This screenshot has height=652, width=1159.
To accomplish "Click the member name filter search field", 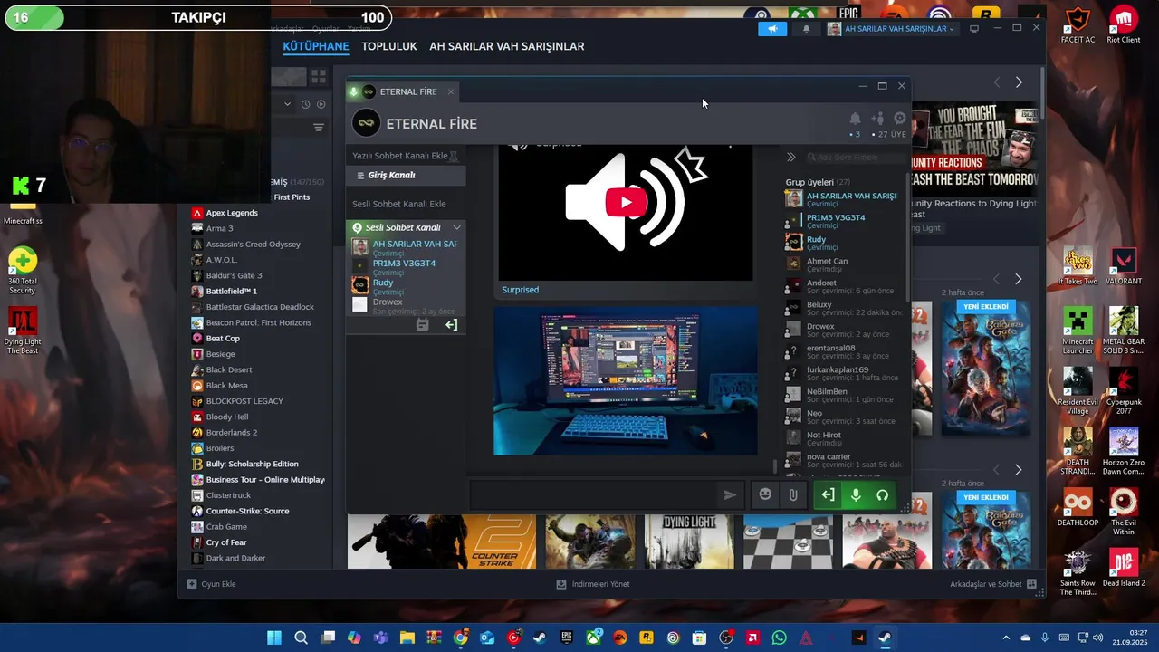I will point(856,157).
